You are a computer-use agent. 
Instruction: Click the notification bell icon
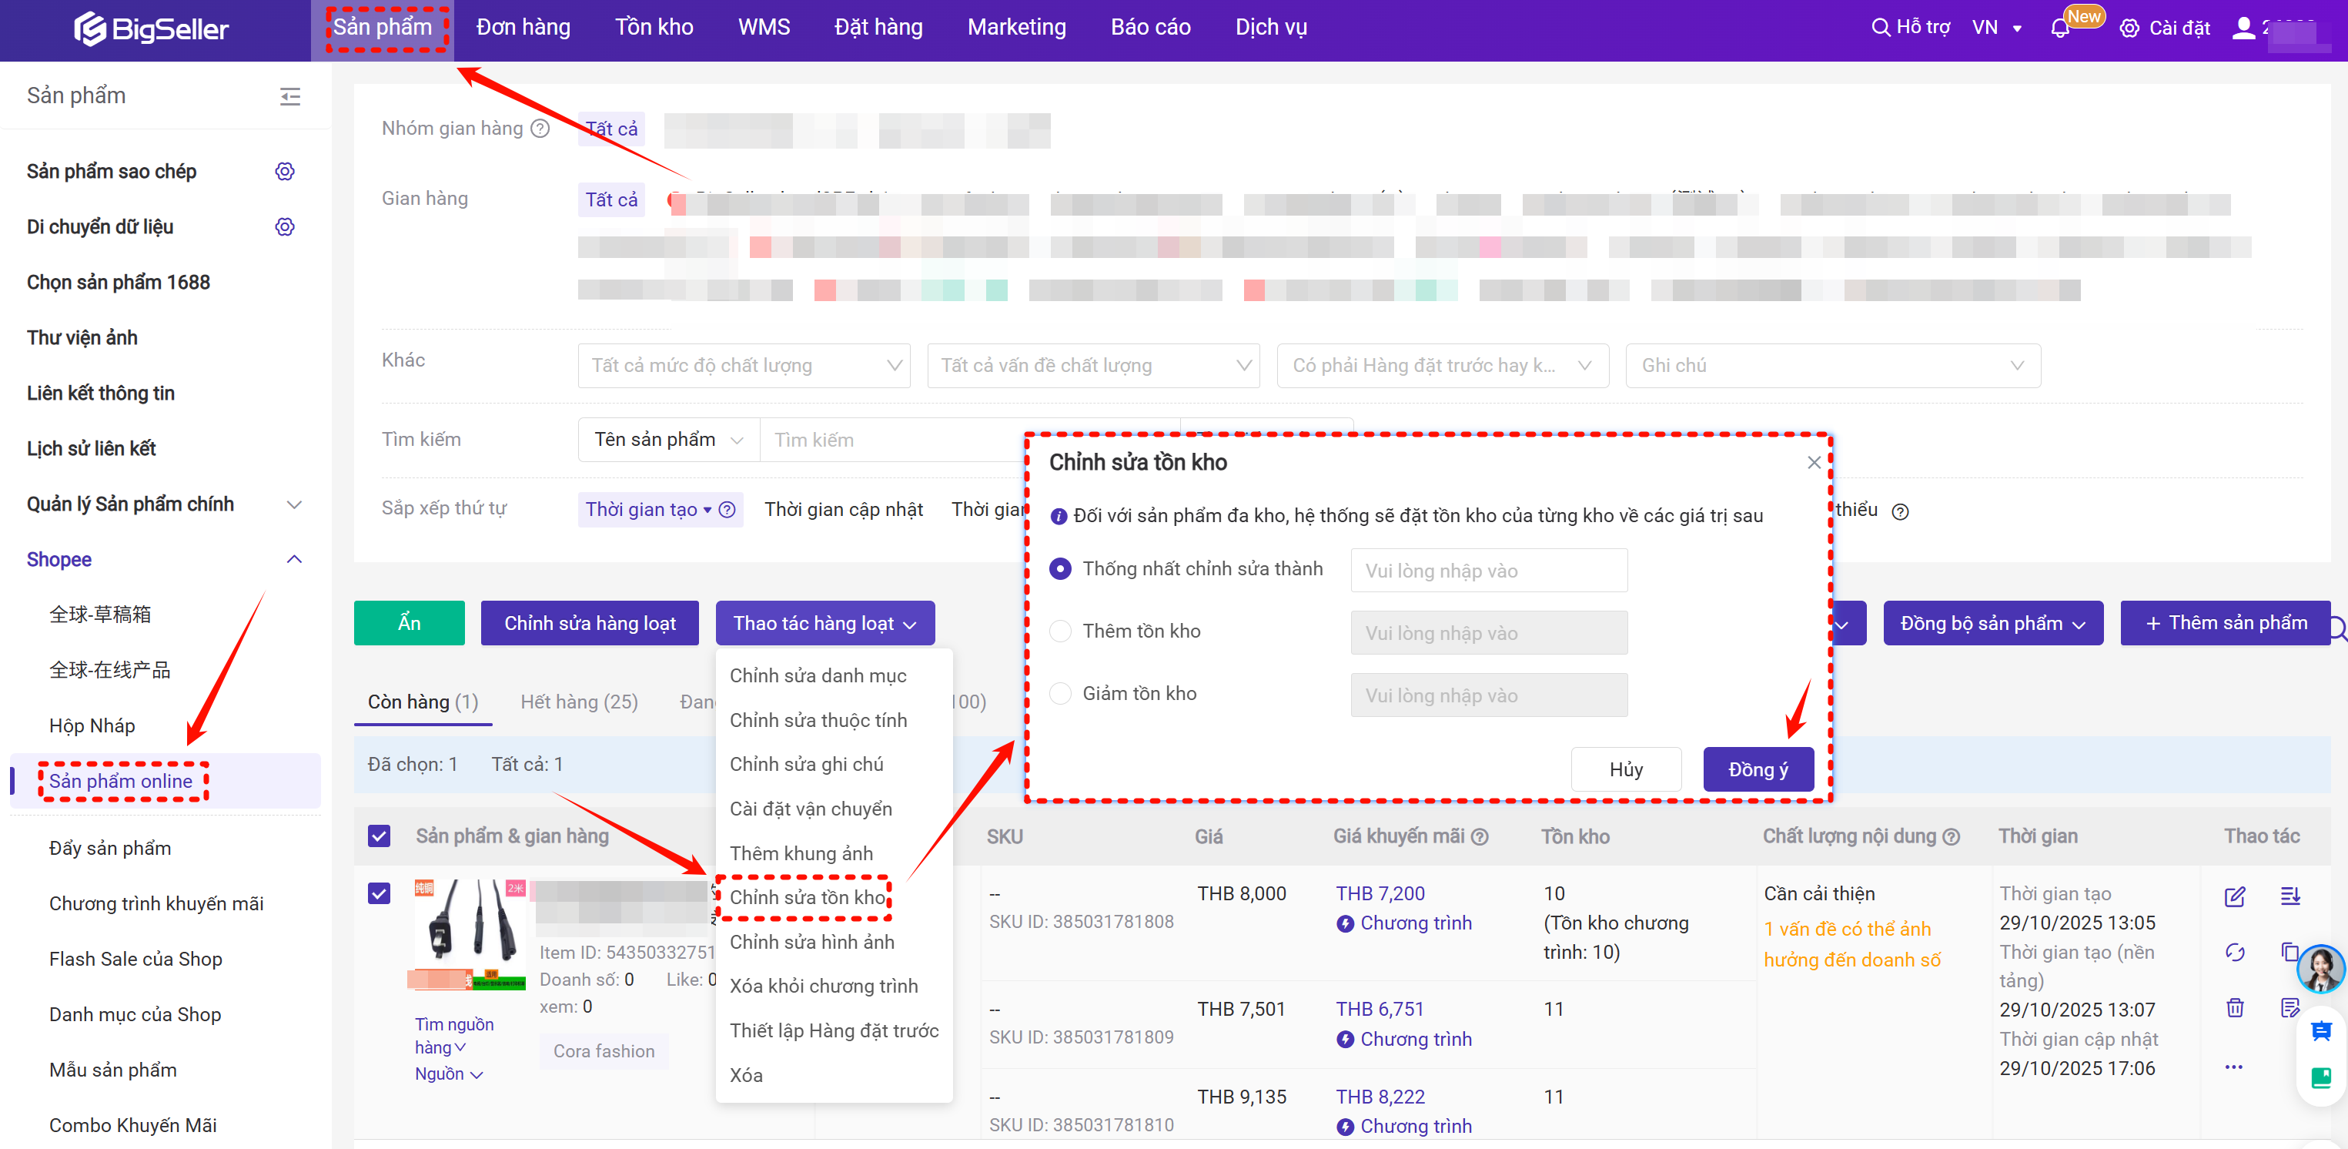[x=2059, y=28]
